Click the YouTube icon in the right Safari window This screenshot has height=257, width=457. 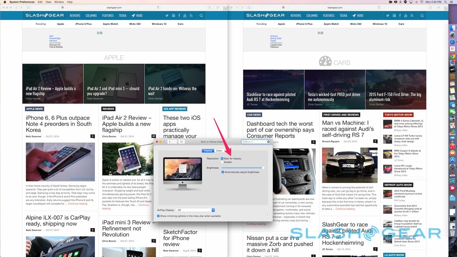coord(406,16)
